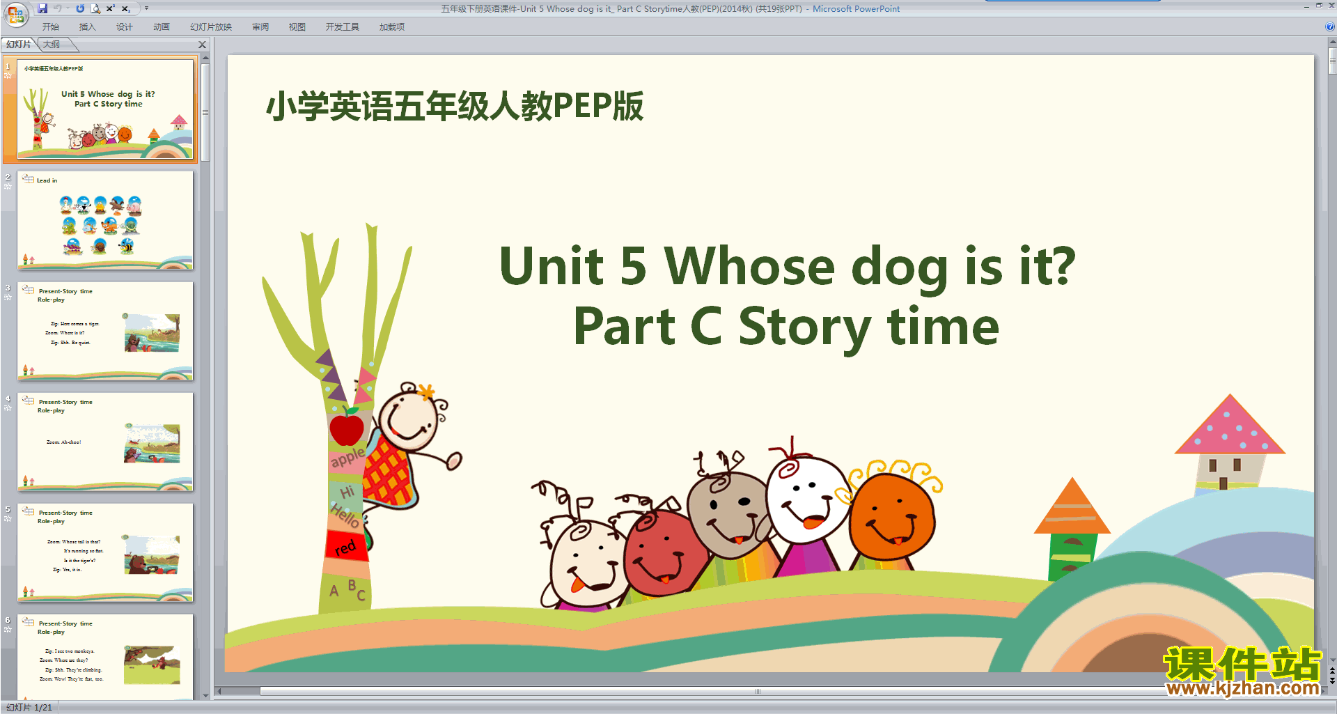Screen dimensions: 1337x714
Task: Open the 幻灯片放映 ribbon tab
Action: click(x=211, y=27)
